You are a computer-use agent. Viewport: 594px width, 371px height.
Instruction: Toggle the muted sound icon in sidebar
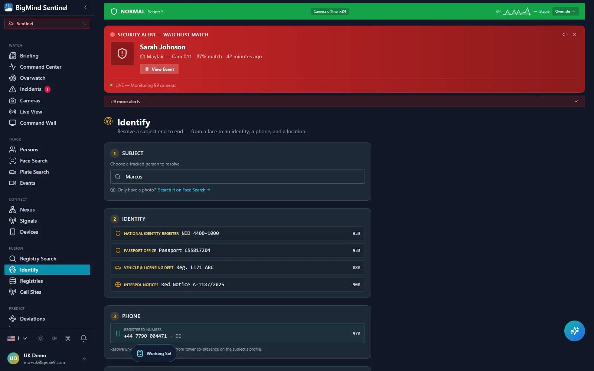coord(55,338)
